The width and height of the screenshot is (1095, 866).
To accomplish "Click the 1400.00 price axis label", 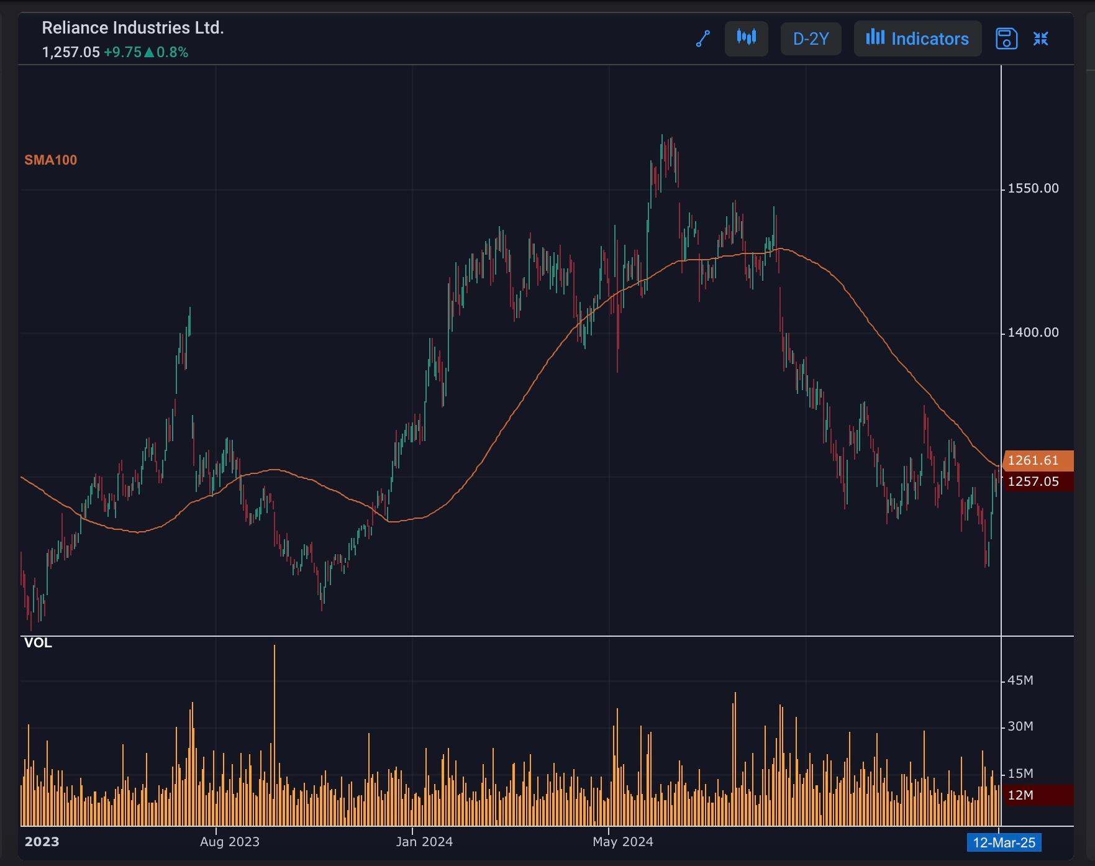I will click(1033, 332).
